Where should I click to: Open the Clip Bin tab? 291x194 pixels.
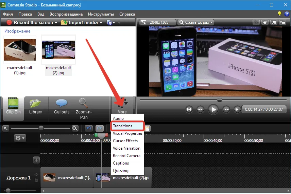click(x=13, y=108)
